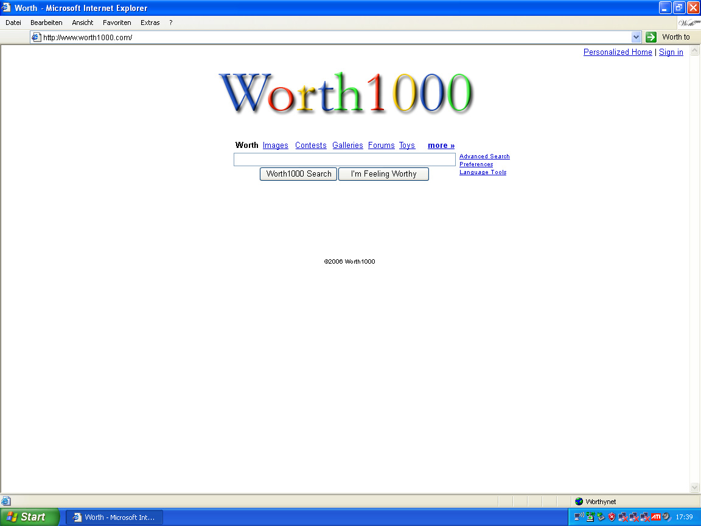Screen dimensions: 701x526
Task: Expand the more » link
Action: click(441, 146)
